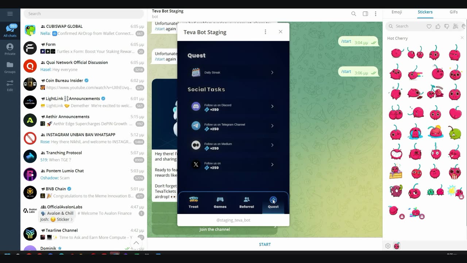Open Quai Network Official Discussion chat

pos(84,66)
